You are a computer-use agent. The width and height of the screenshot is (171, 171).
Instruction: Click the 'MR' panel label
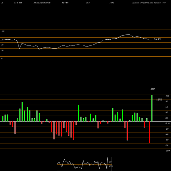153,89
